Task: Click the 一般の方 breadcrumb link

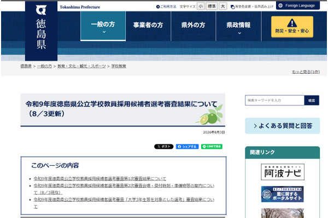Action: [44, 66]
